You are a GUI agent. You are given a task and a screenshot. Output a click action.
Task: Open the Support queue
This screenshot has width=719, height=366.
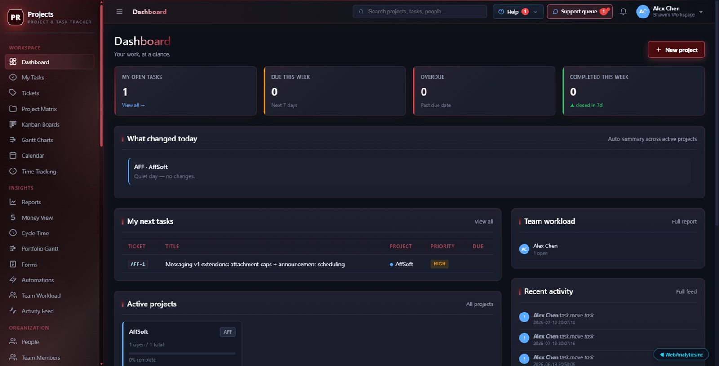tap(580, 12)
